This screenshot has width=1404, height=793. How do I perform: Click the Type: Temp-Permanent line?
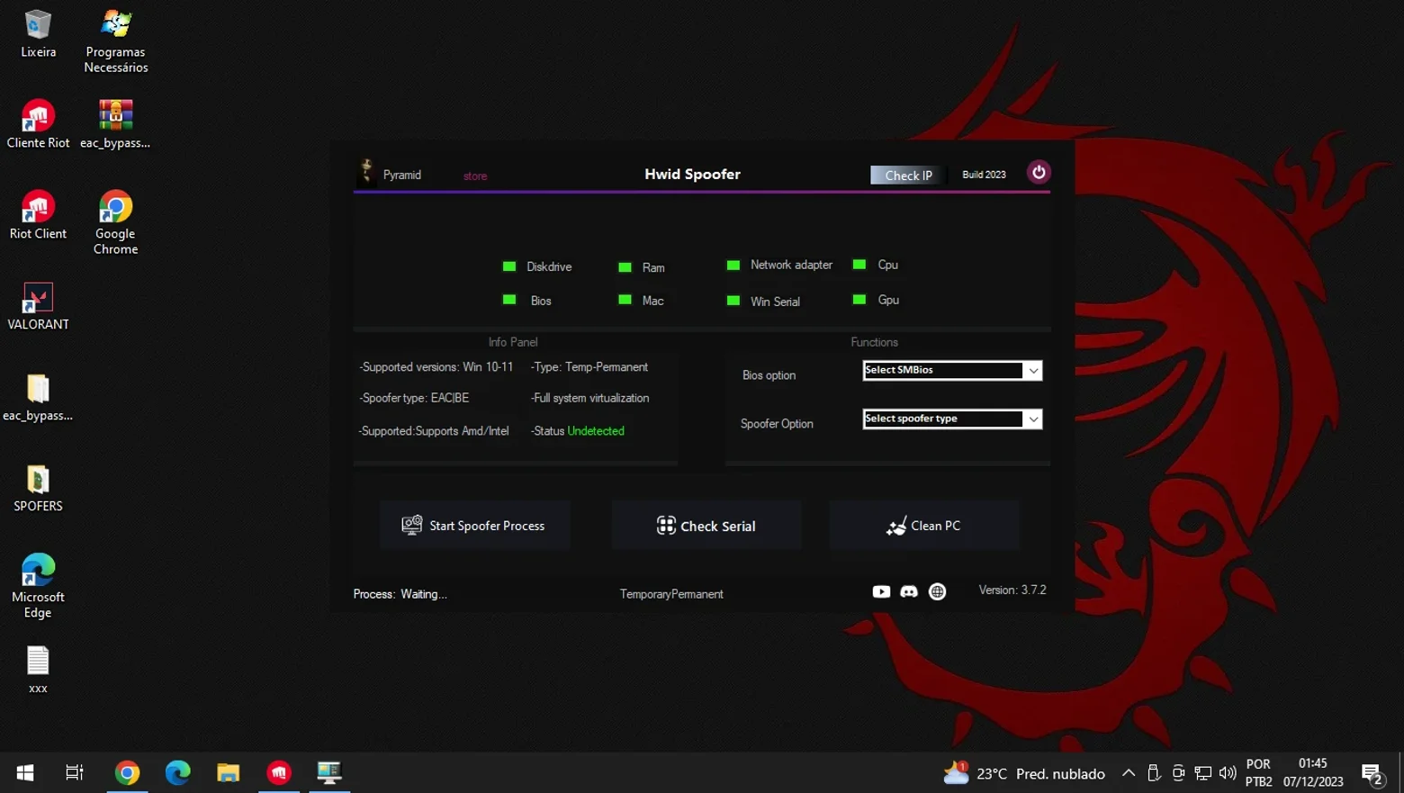point(589,367)
